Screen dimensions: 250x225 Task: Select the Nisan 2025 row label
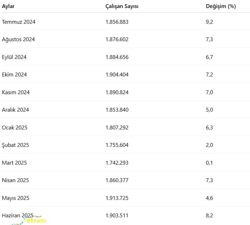15,180
